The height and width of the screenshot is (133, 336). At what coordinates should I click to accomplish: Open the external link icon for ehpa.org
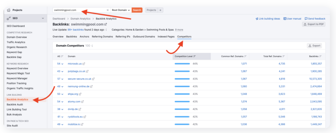point(80,94)
